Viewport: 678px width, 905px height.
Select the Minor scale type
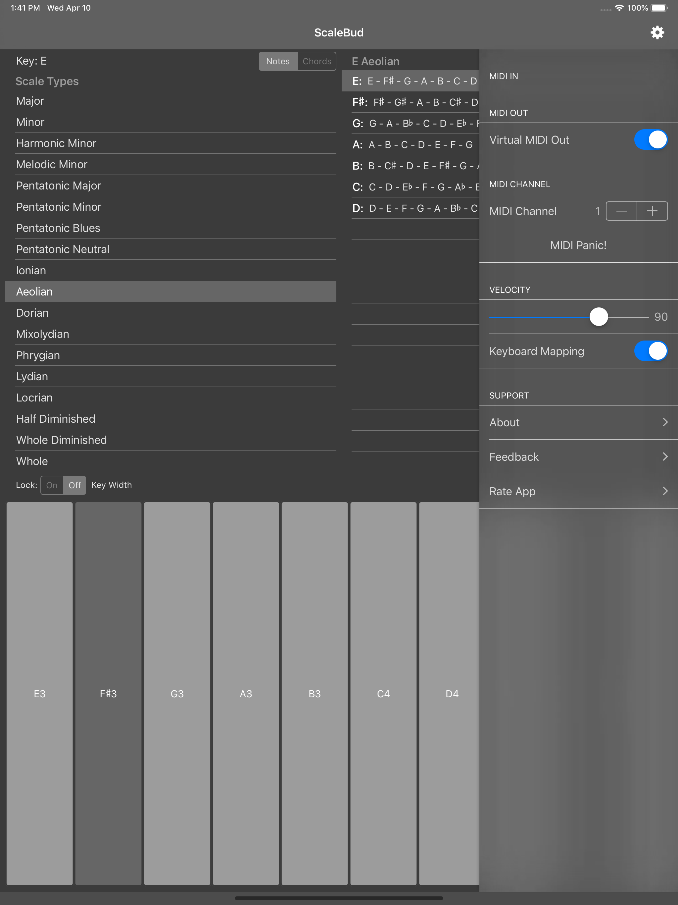point(170,122)
